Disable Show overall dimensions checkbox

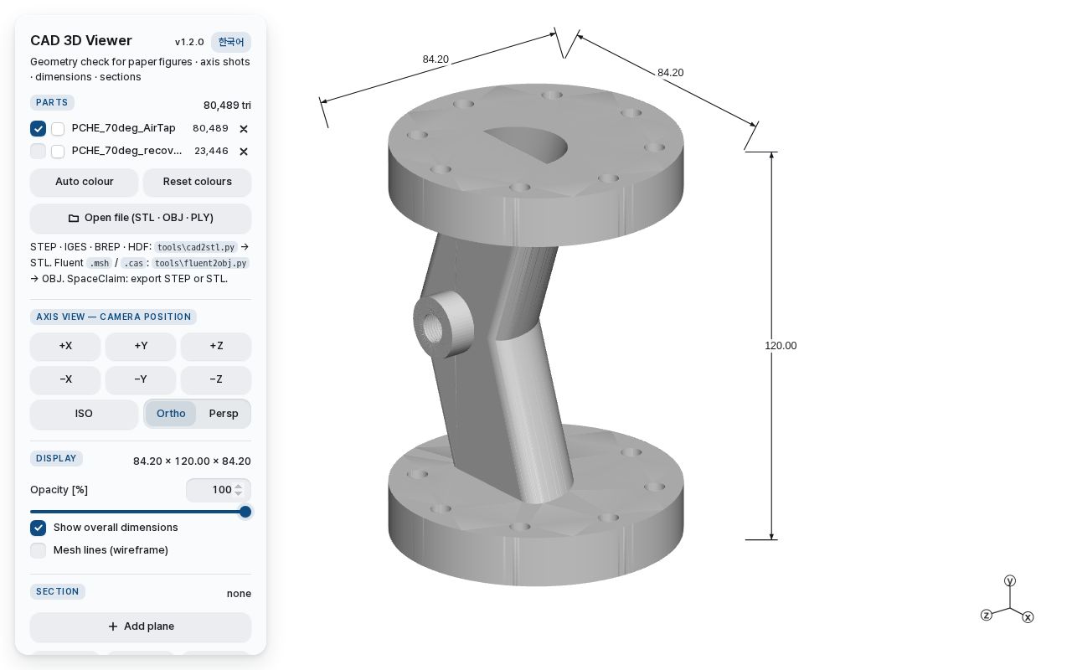(38, 528)
